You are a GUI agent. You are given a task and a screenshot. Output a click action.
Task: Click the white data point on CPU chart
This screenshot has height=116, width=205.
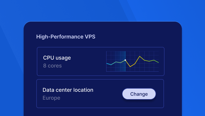coord(125,60)
